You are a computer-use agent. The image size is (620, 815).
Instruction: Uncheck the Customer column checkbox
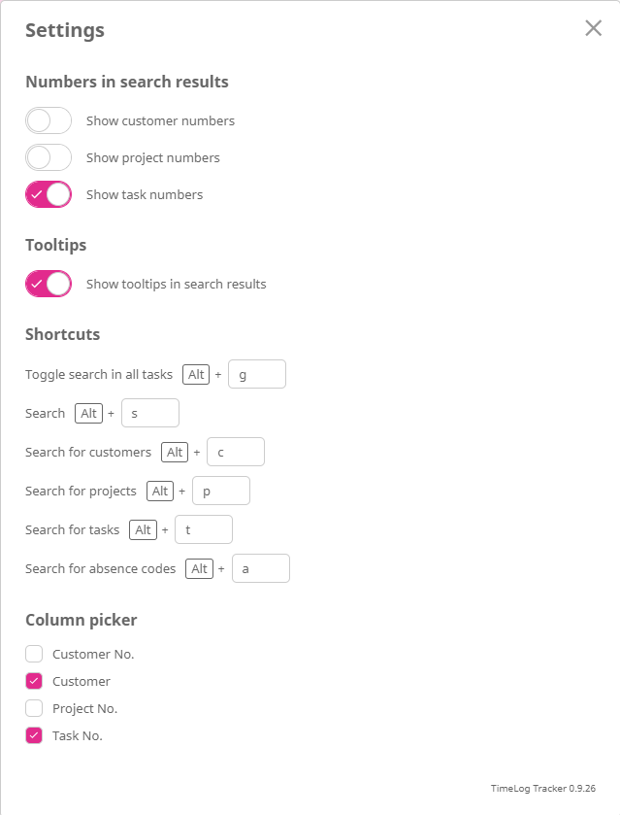[34, 681]
